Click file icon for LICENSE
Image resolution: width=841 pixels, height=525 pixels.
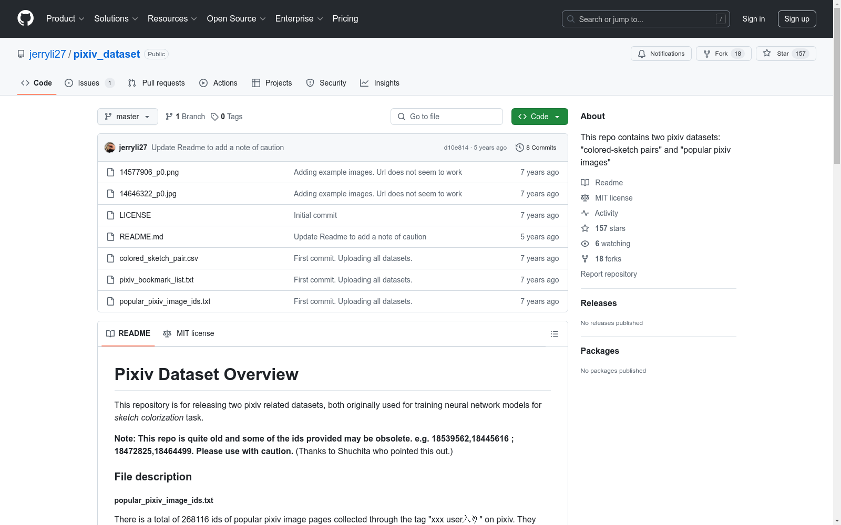click(110, 215)
